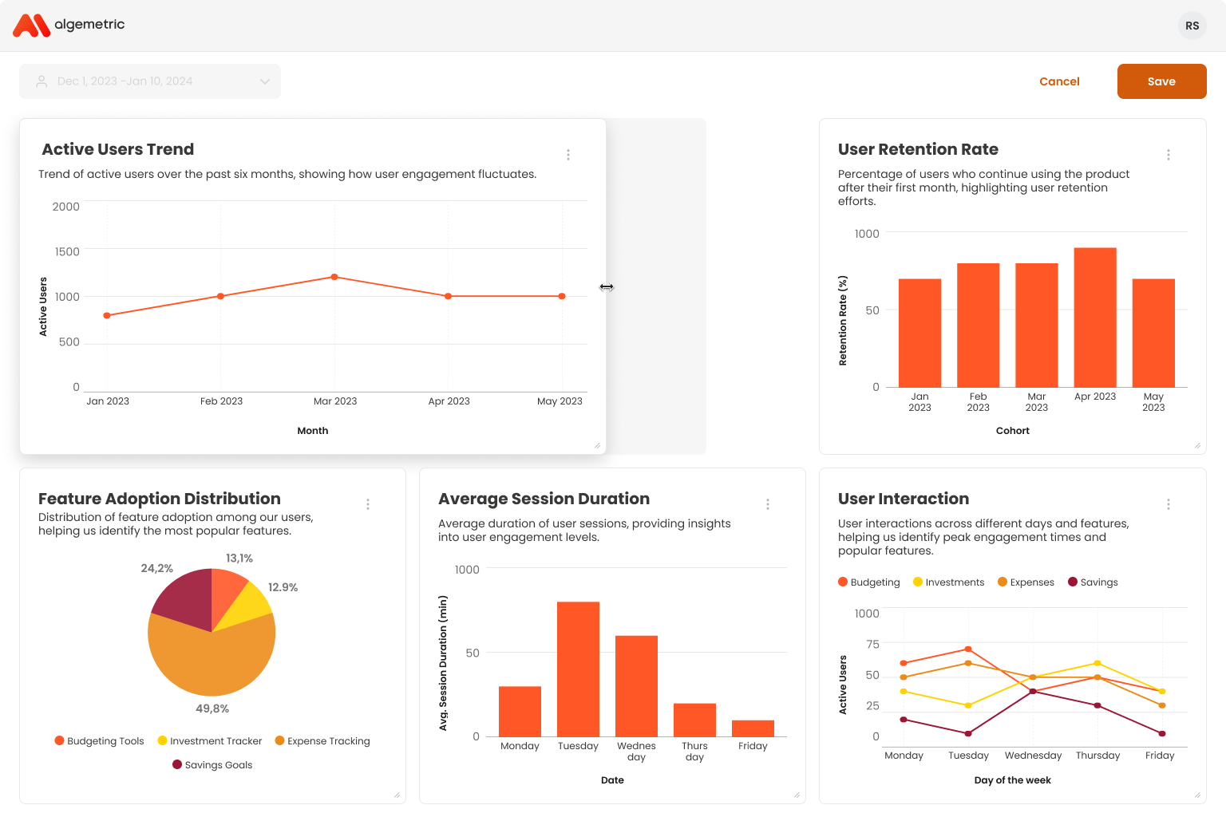Toggle Savings series in legend
Image resolution: width=1226 pixels, height=817 pixels.
(1093, 582)
